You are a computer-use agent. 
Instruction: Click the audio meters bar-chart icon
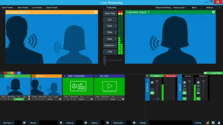(x=207, y=123)
